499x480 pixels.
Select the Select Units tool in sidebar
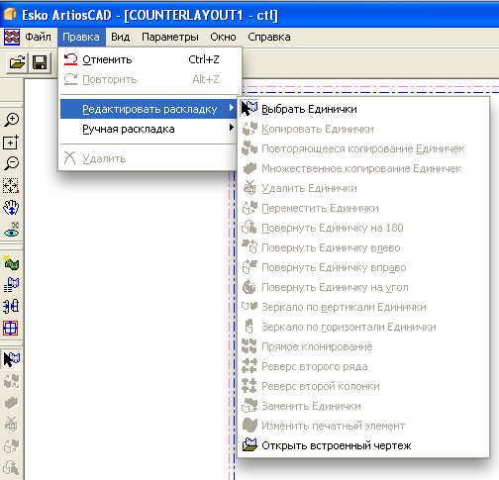point(11,359)
